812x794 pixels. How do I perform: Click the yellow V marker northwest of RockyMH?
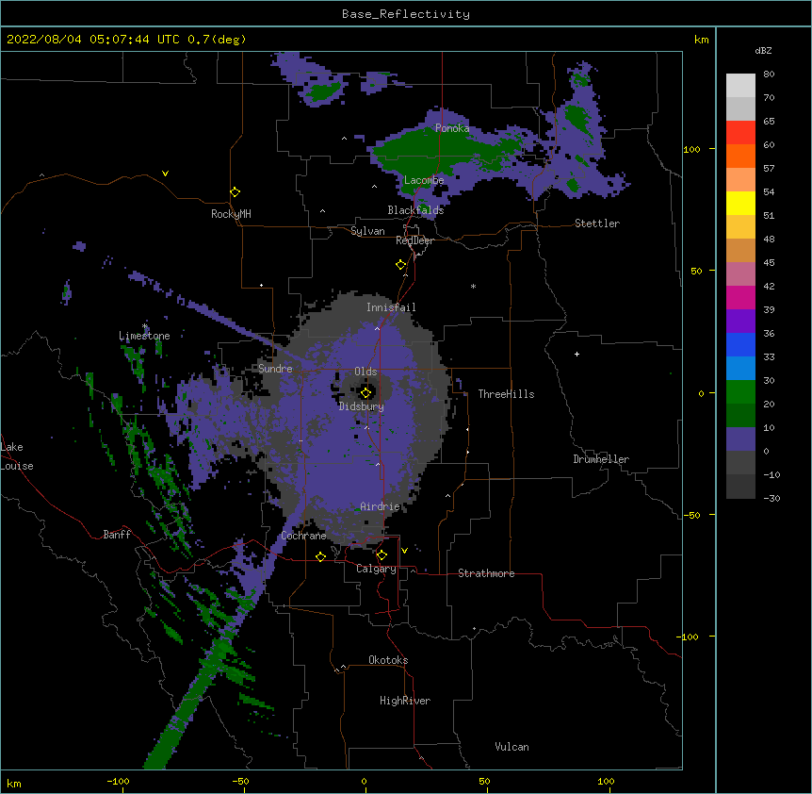(x=165, y=174)
